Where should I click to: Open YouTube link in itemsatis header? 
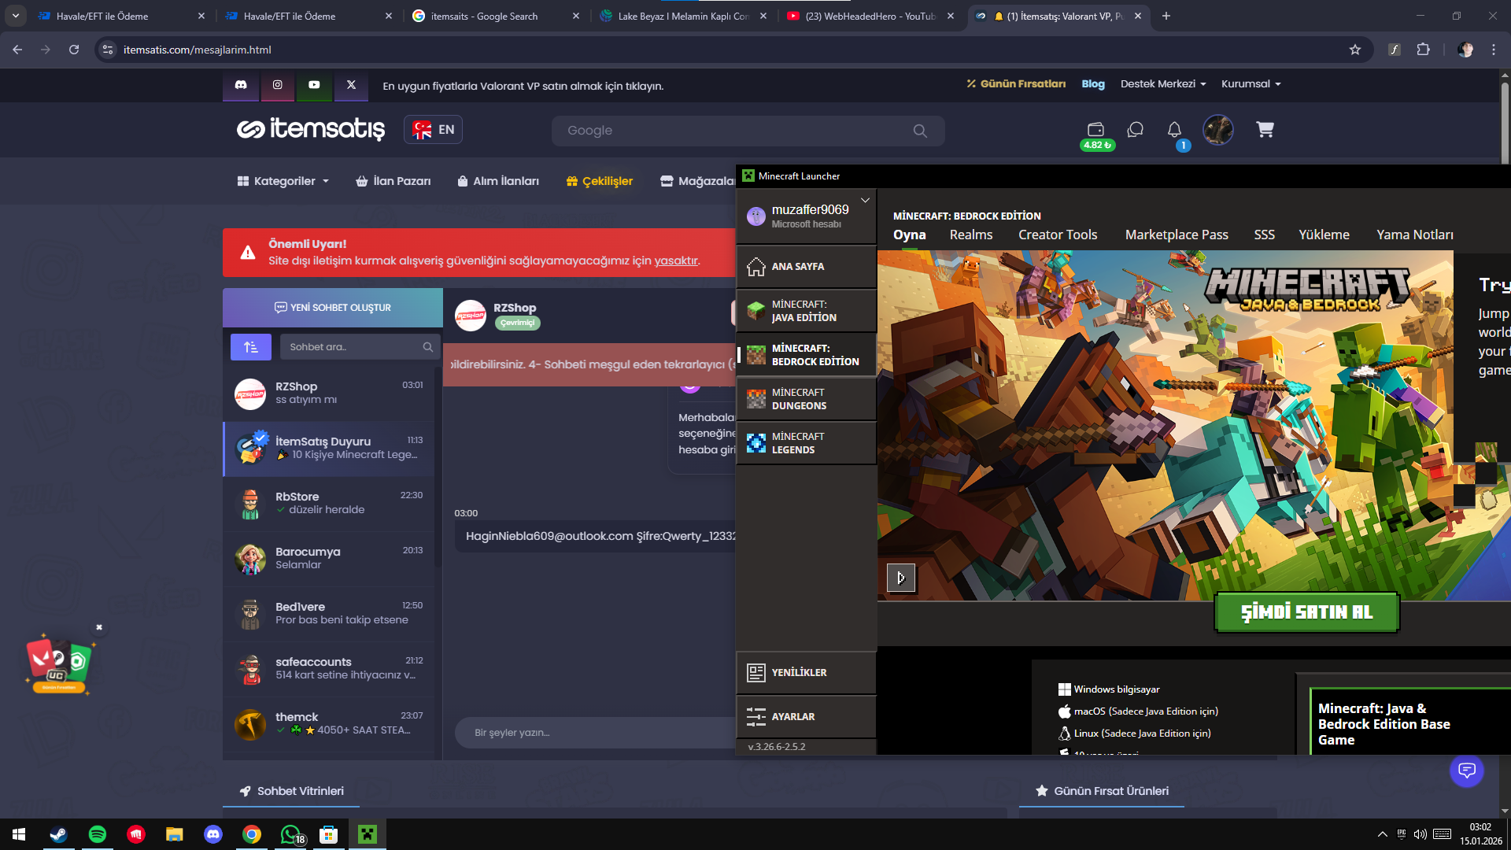(x=314, y=85)
